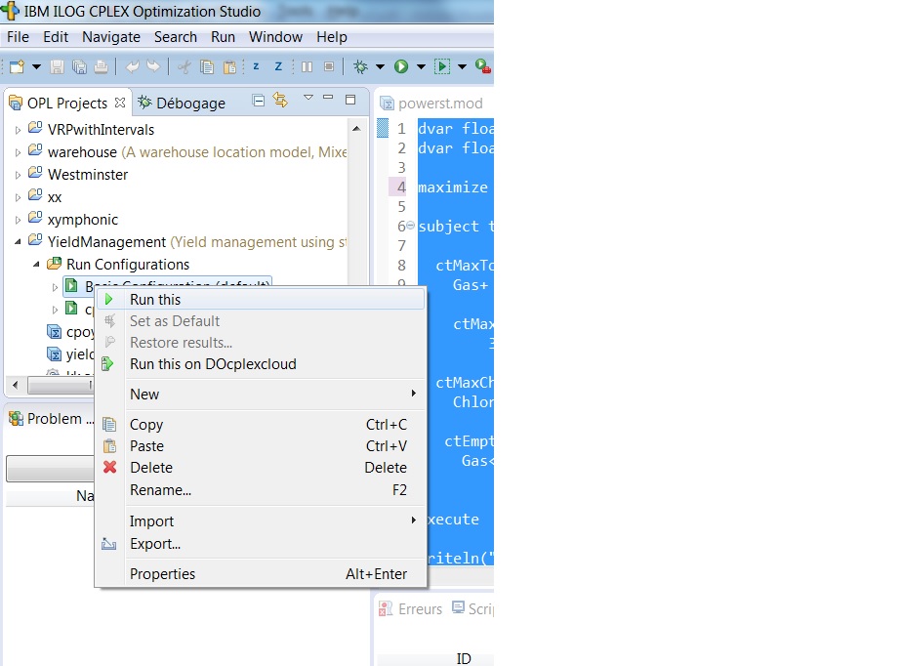Open the Run menu in menu bar

click(x=224, y=37)
